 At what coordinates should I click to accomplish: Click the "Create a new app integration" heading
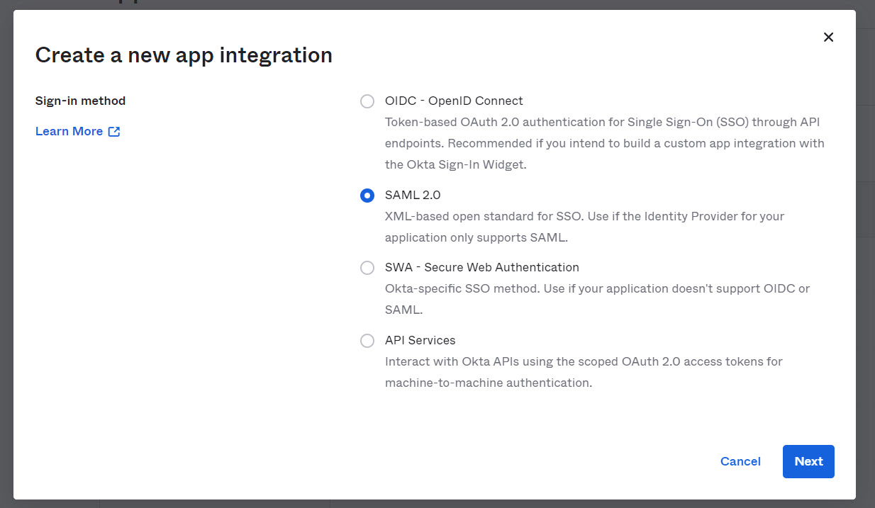[x=184, y=55]
